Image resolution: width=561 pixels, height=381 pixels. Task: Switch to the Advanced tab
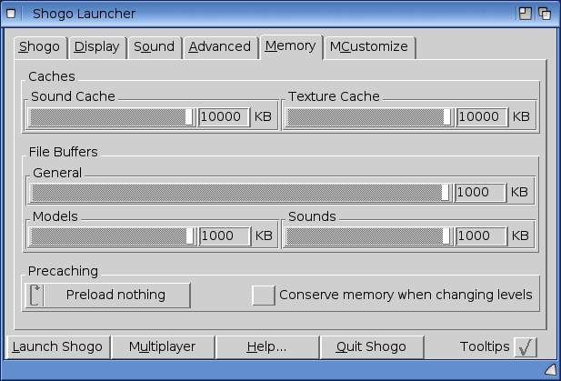[220, 47]
